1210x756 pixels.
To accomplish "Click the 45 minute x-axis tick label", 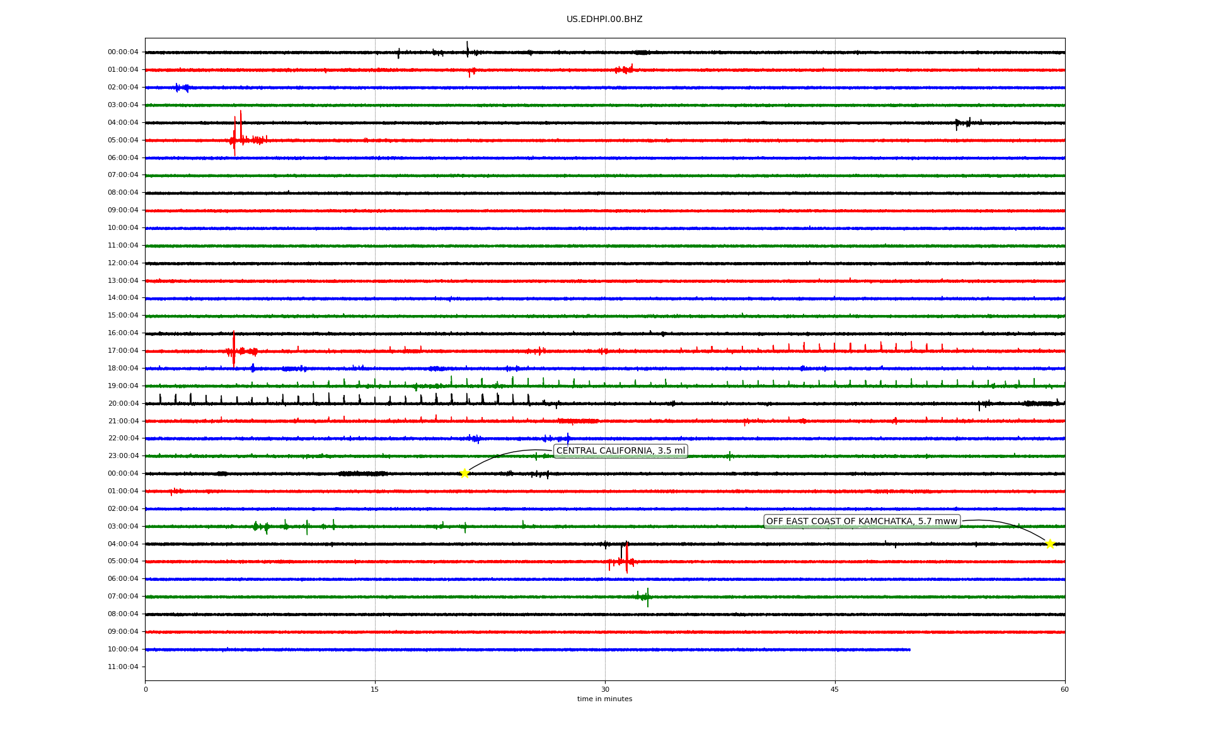I will pyautogui.click(x=835, y=689).
